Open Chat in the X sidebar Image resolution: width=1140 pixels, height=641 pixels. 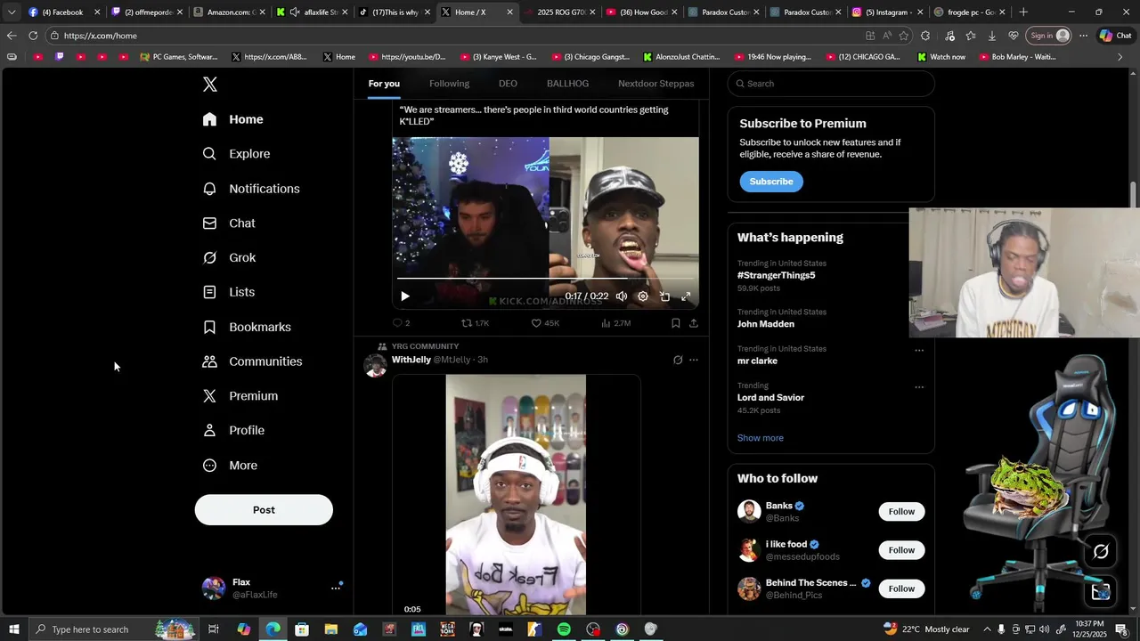[x=230, y=223]
